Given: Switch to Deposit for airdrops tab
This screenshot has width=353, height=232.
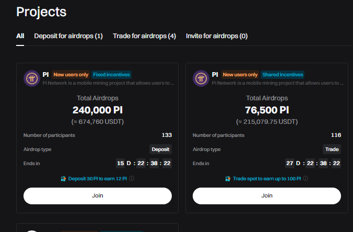Looking at the screenshot, I should tap(68, 36).
